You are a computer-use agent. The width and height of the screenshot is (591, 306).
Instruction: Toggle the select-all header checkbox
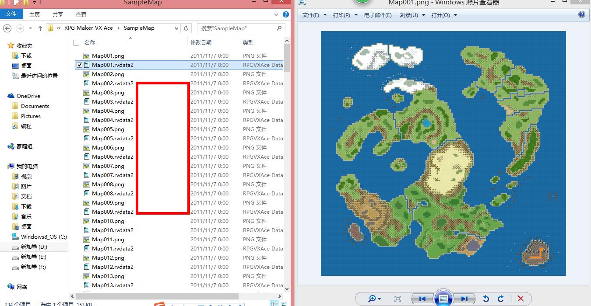(77, 42)
